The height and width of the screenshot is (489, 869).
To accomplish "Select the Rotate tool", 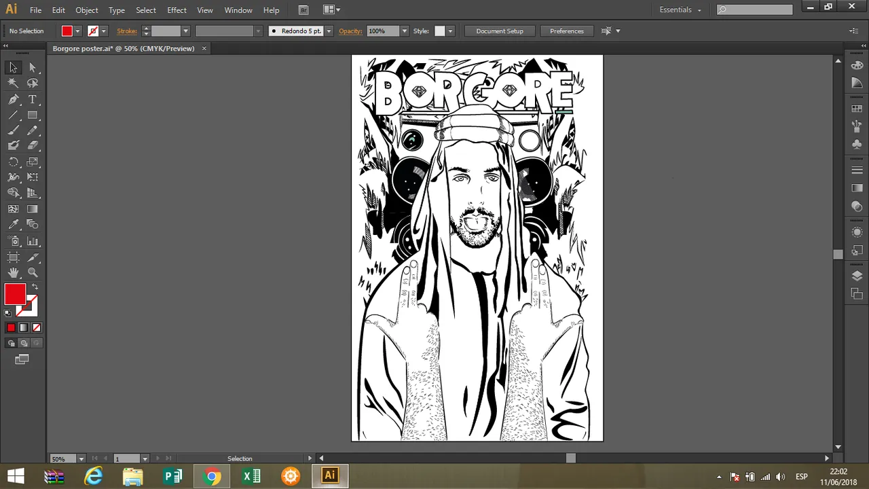I will [x=13, y=162].
